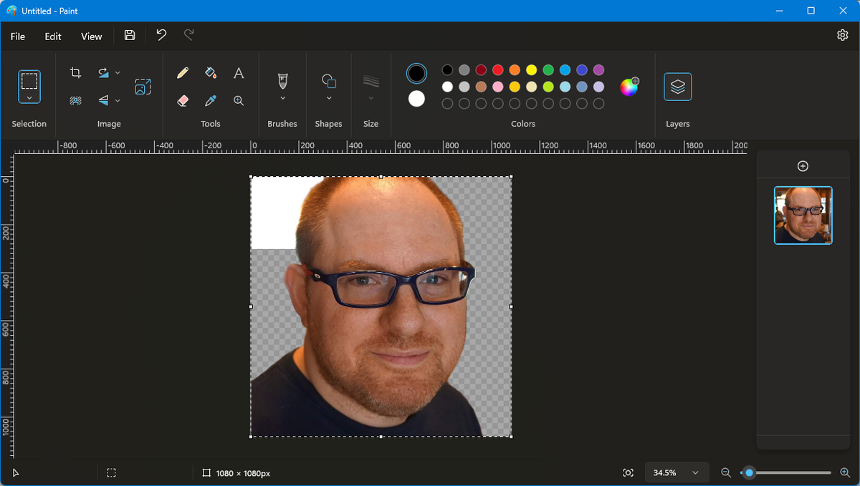
Task: Select the Magnifier tool
Action: (x=239, y=100)
